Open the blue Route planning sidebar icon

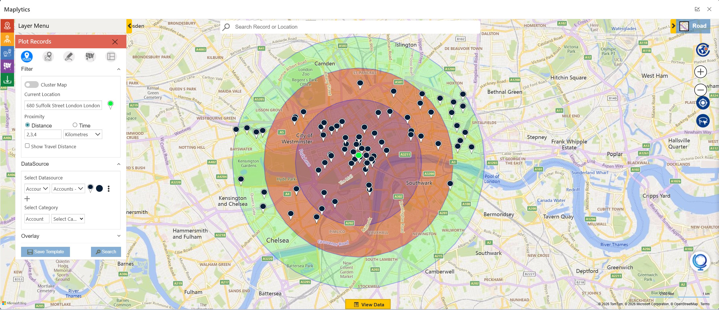pyautogui.click(x=7, y=53)
